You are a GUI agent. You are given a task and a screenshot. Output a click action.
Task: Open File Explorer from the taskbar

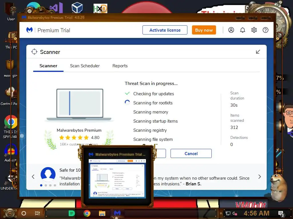[x=102, y=213]
